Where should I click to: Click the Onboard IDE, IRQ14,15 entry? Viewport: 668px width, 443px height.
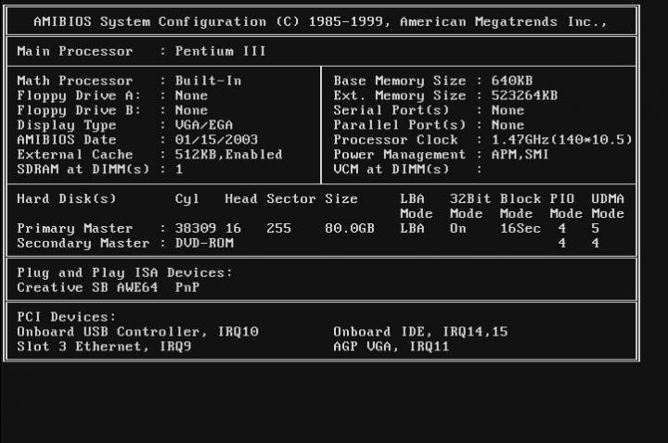419,332
